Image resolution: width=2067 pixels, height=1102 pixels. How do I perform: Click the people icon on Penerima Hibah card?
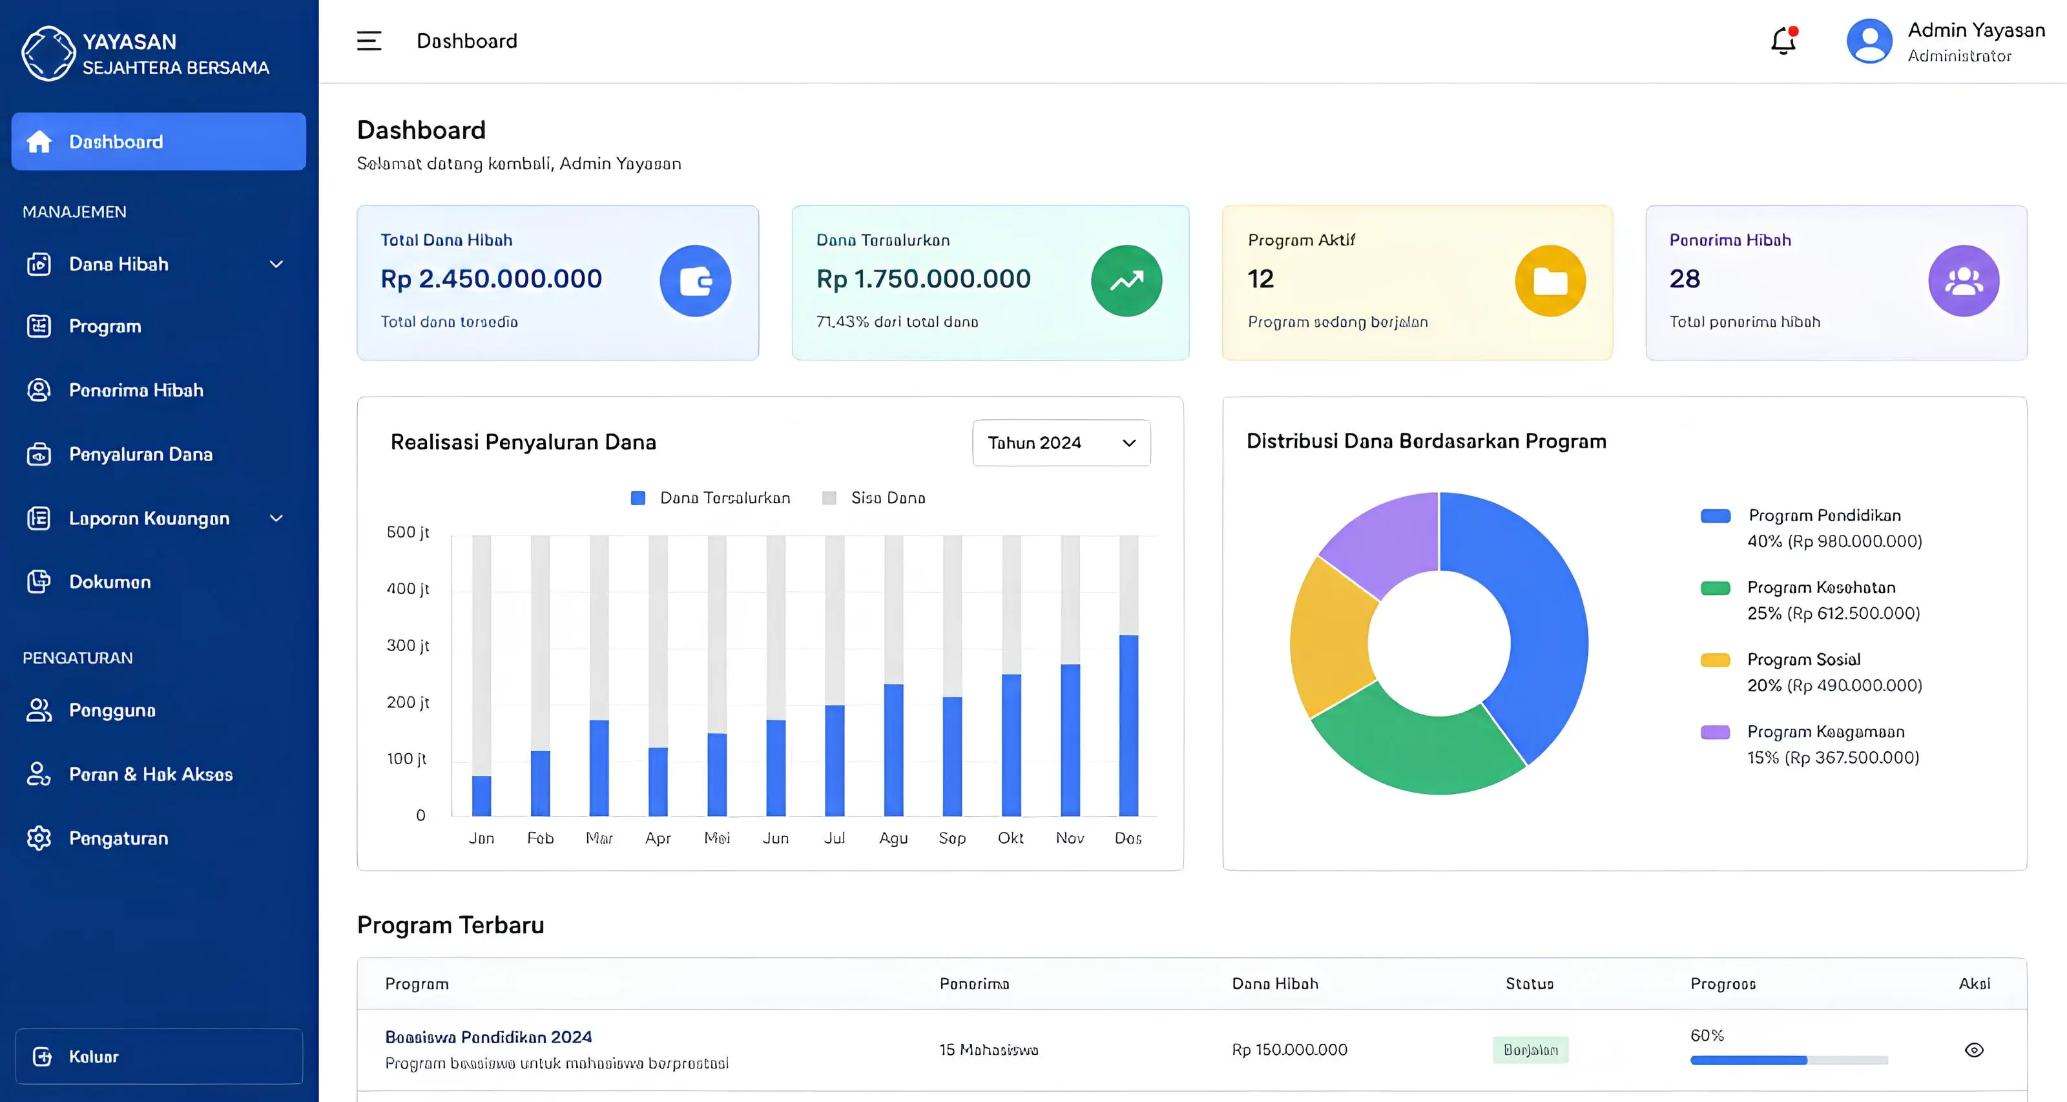[1963, 281]
